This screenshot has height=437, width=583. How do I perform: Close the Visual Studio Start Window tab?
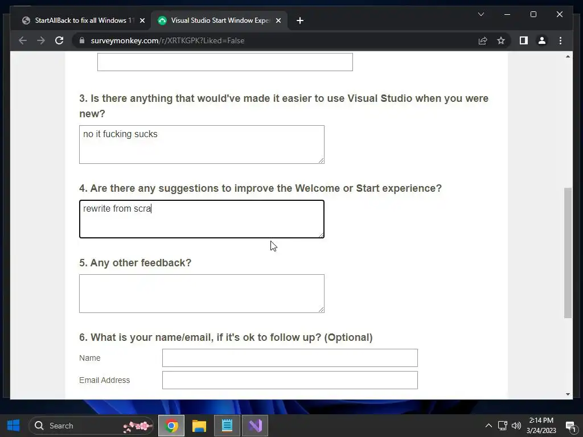(x=278, y=20)
